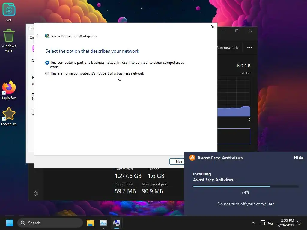Click the memory usage graph in Task Manager

click(x=234, y=96)
